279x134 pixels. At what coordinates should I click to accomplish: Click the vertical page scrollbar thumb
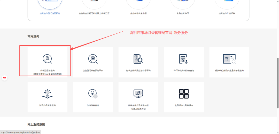[278, 83]
